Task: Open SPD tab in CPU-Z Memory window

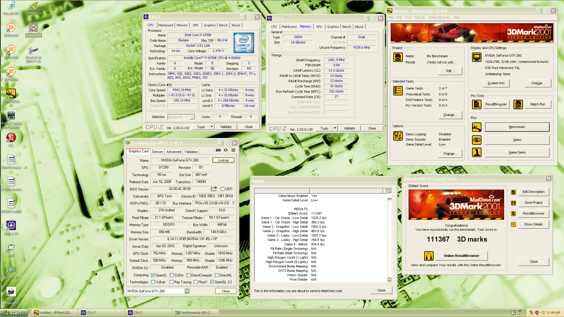Action: [319, 27]
